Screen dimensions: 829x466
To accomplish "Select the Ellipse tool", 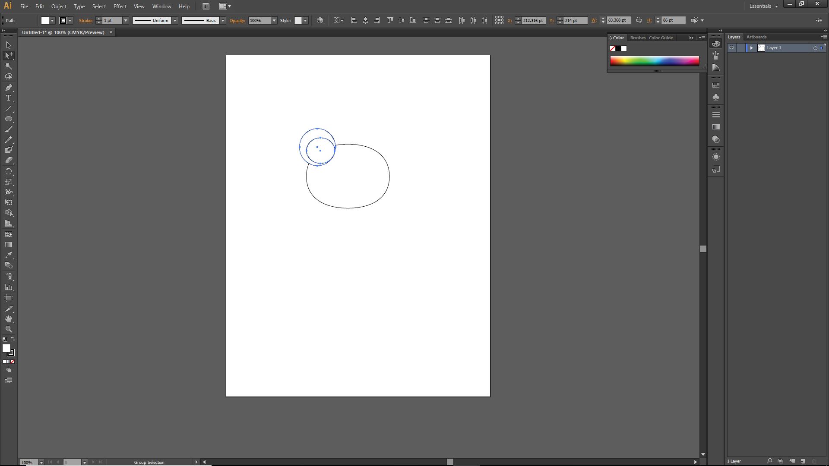I will pyautogui.click(x=9, y=119).
